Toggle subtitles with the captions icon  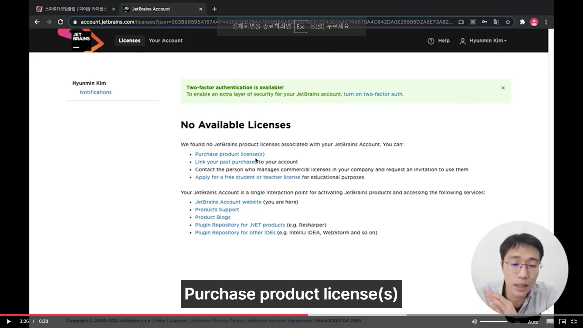pos(550,322)
